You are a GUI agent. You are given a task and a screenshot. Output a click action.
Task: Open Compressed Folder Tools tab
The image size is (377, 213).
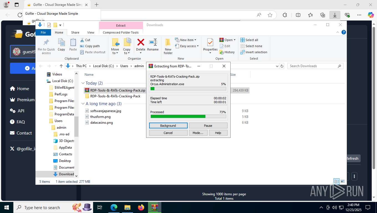121,32
